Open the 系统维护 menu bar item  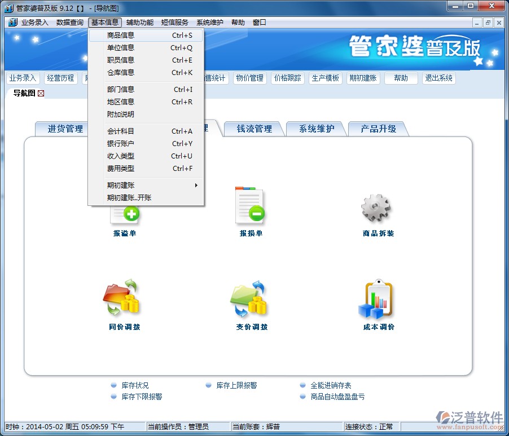pyautogui.click(x=209, y=23)
